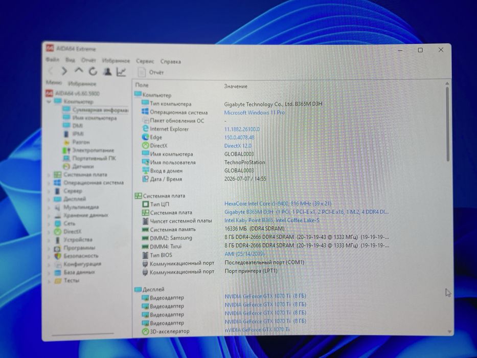Viewport: 477px width, 358px height.
Task: Open Edge version 150.0.4078.48 link
Action: pos(239,138)
